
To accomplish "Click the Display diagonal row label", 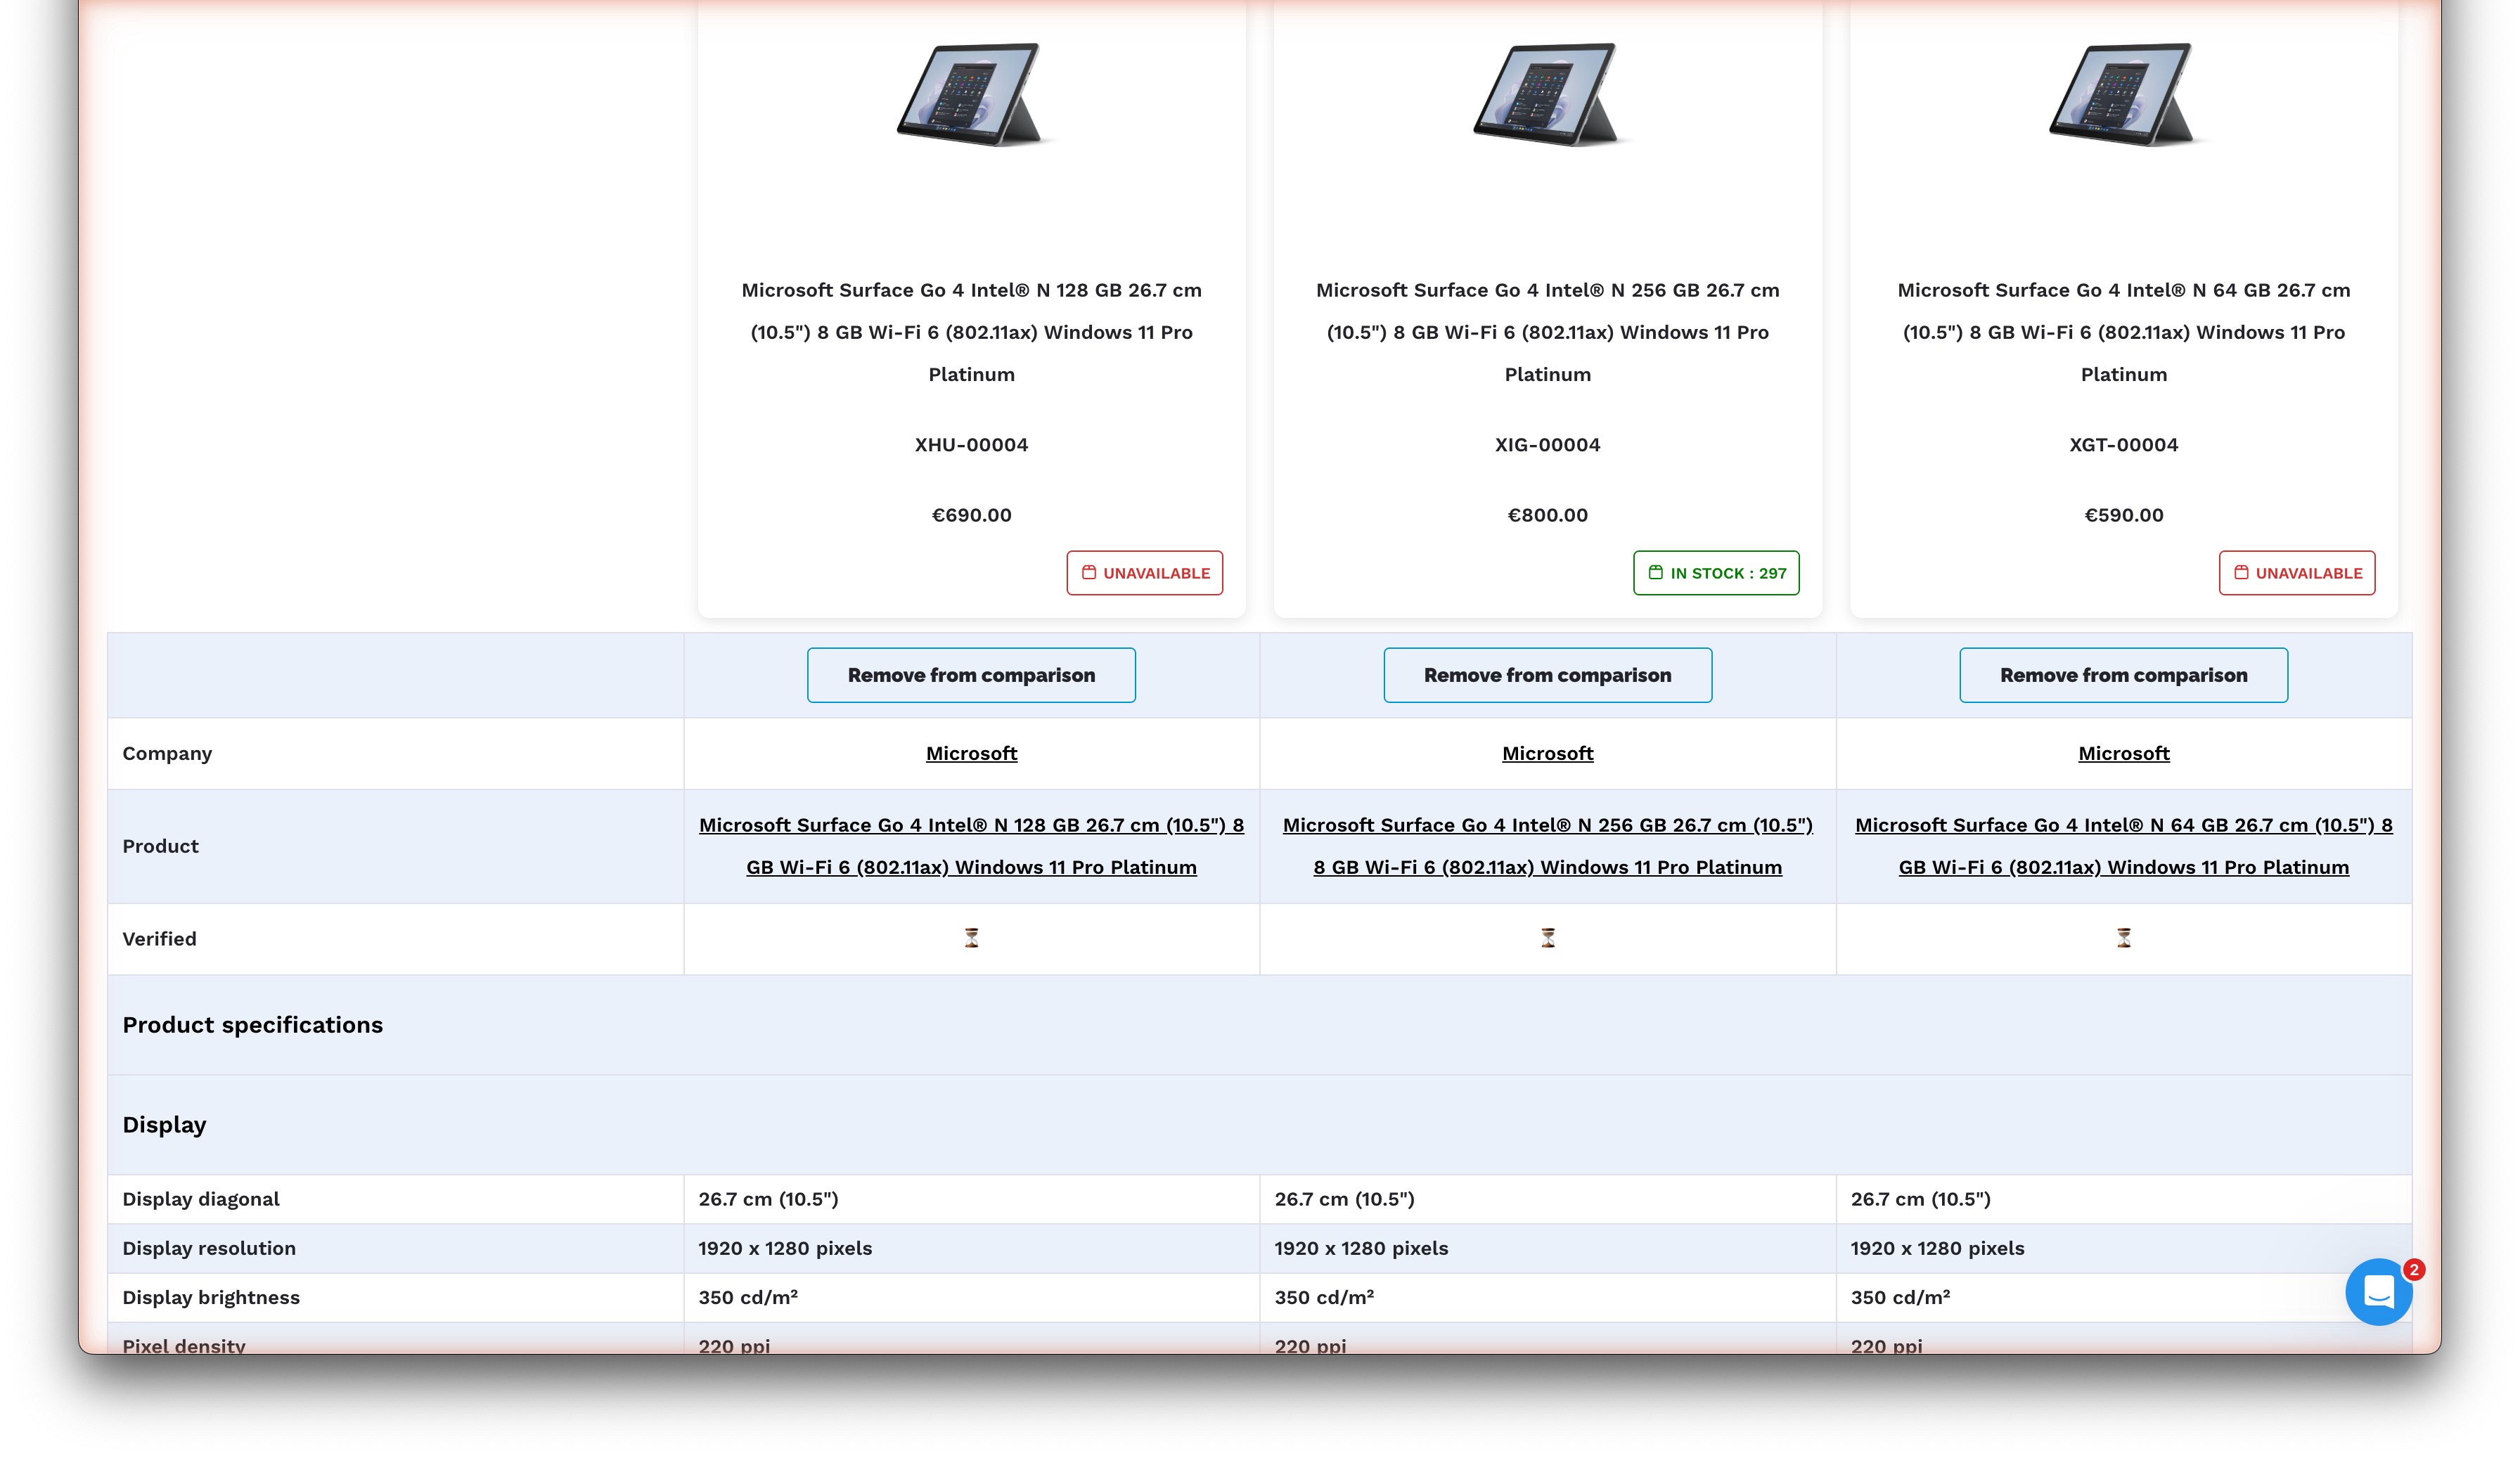I will [201, 1198].
